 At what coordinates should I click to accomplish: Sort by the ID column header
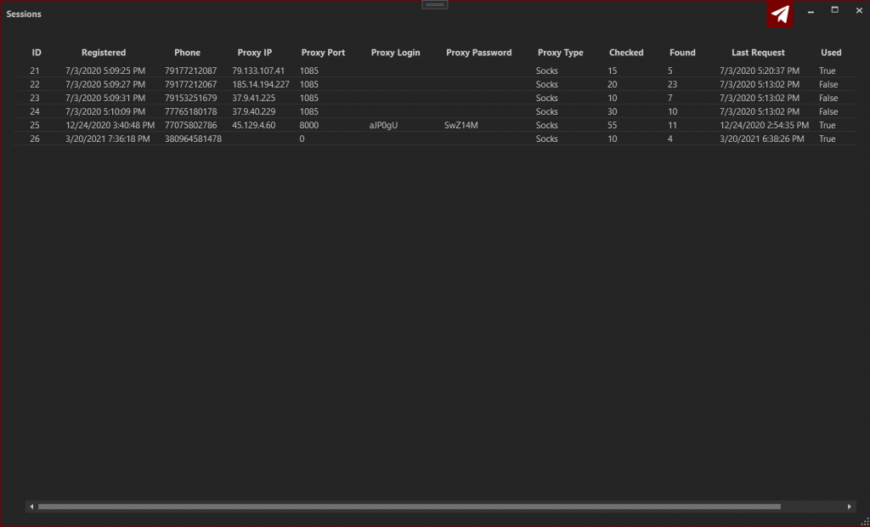click(37, 53)
